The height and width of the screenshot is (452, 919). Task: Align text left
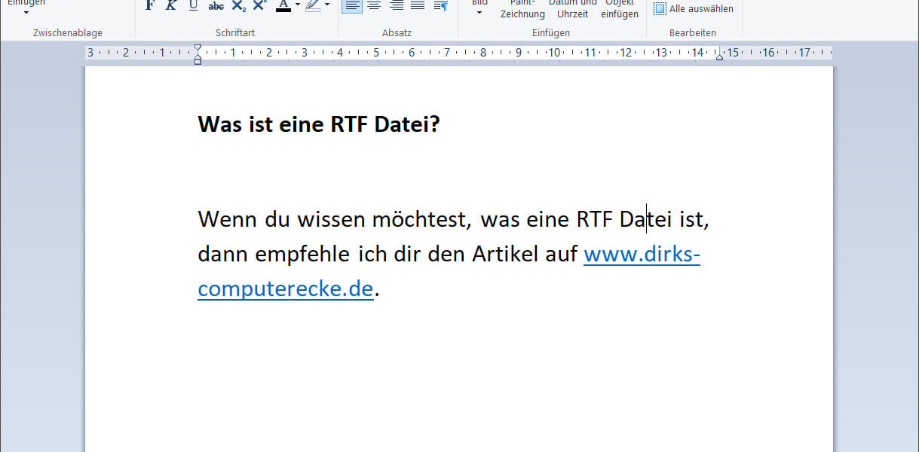tap(352, 6)
